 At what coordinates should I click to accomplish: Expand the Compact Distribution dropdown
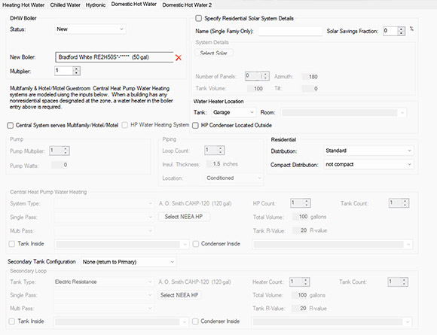(368, 165)
